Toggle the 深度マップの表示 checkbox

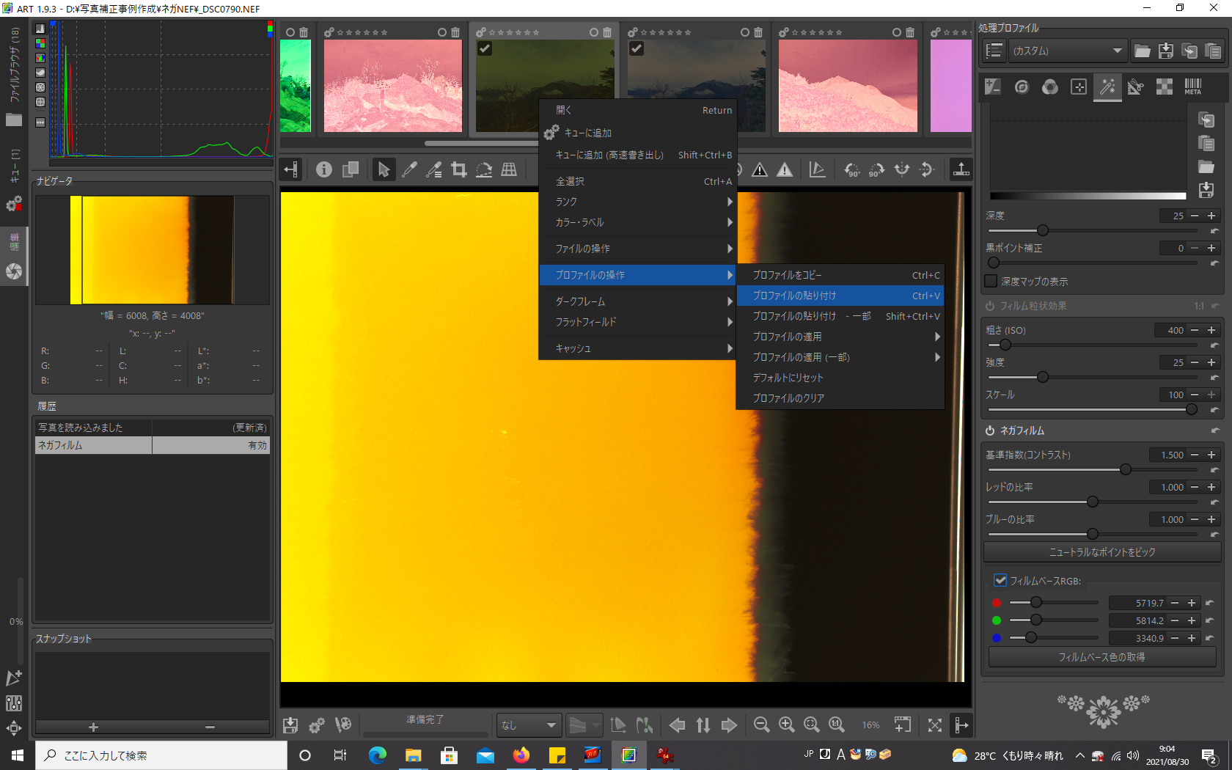tap(991, 281)
